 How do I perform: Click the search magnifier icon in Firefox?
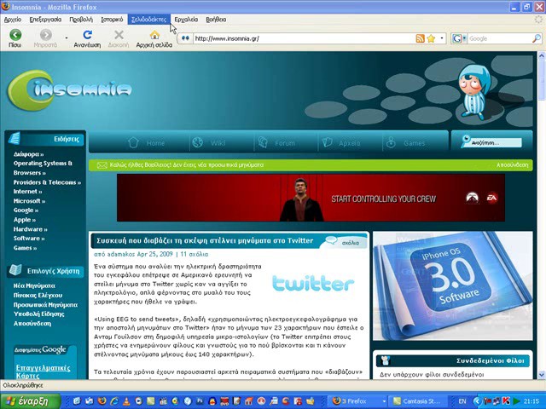[537, 38]
